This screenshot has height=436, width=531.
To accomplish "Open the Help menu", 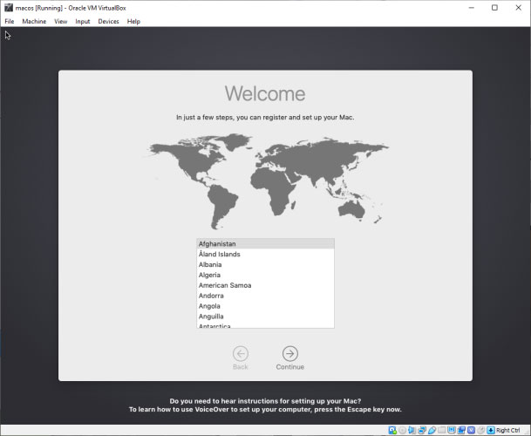I will click(x=133, y=21).
